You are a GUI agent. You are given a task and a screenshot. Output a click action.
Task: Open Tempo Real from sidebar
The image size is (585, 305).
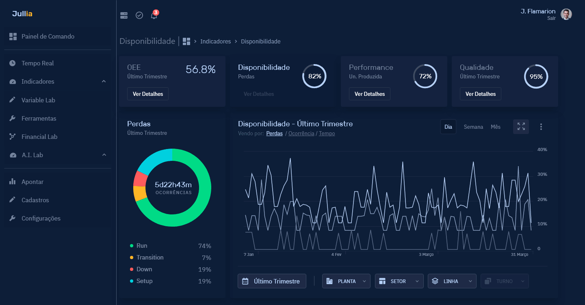pos(37,63)
